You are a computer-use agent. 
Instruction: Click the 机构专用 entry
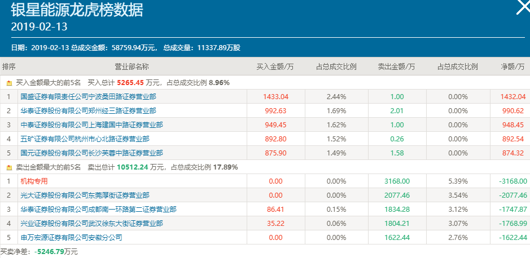click(x=34, y=181)
